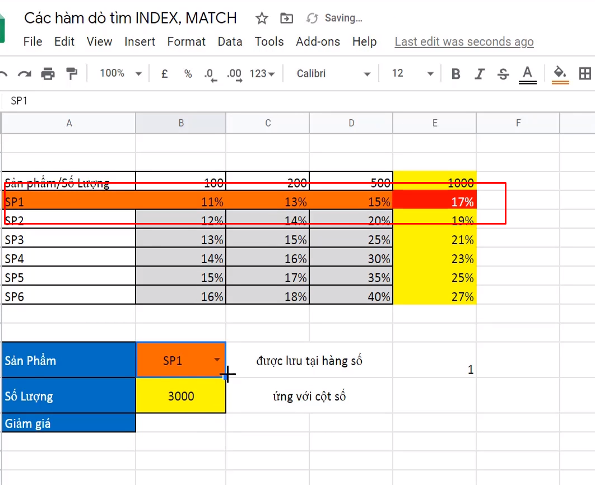Open the File menu
The image size is (595, 485).
click(32, 41)
